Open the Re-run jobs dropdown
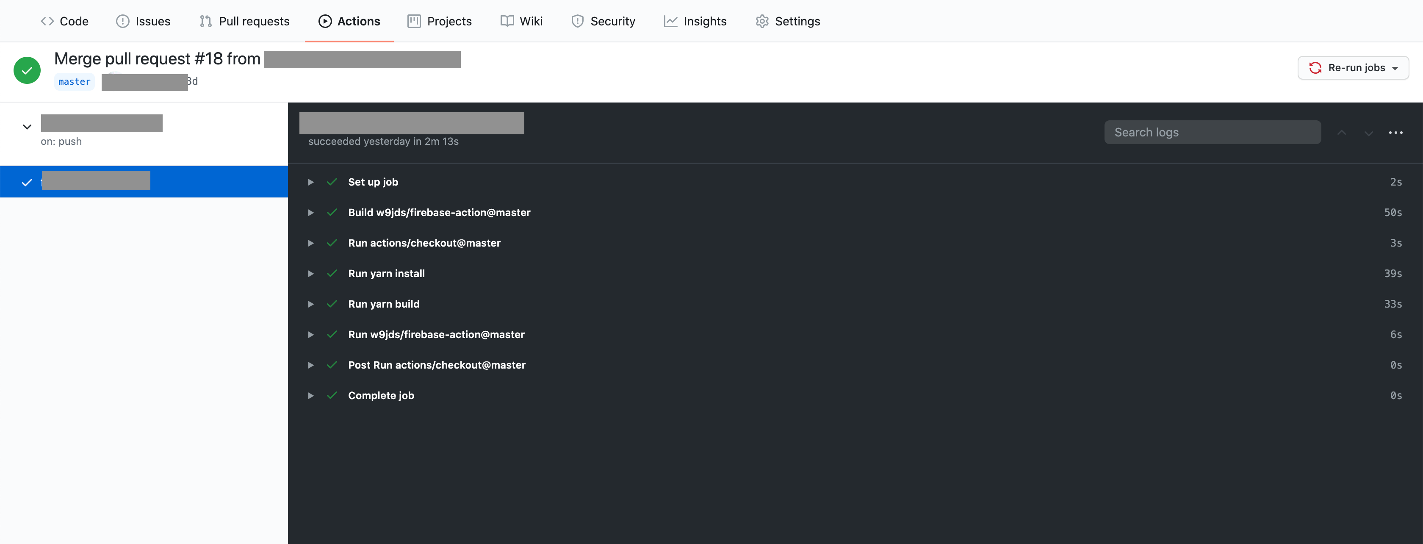Image resolution: width=1423 pixels, height=544 pixels. pyautogui.click(x=1353, y=68)
